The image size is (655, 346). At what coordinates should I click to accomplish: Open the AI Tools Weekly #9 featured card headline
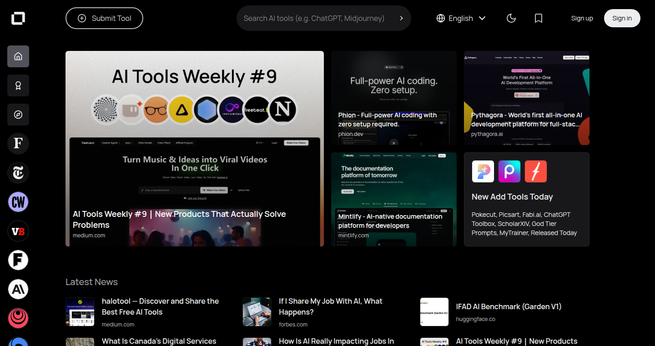[x=179, y=219]
